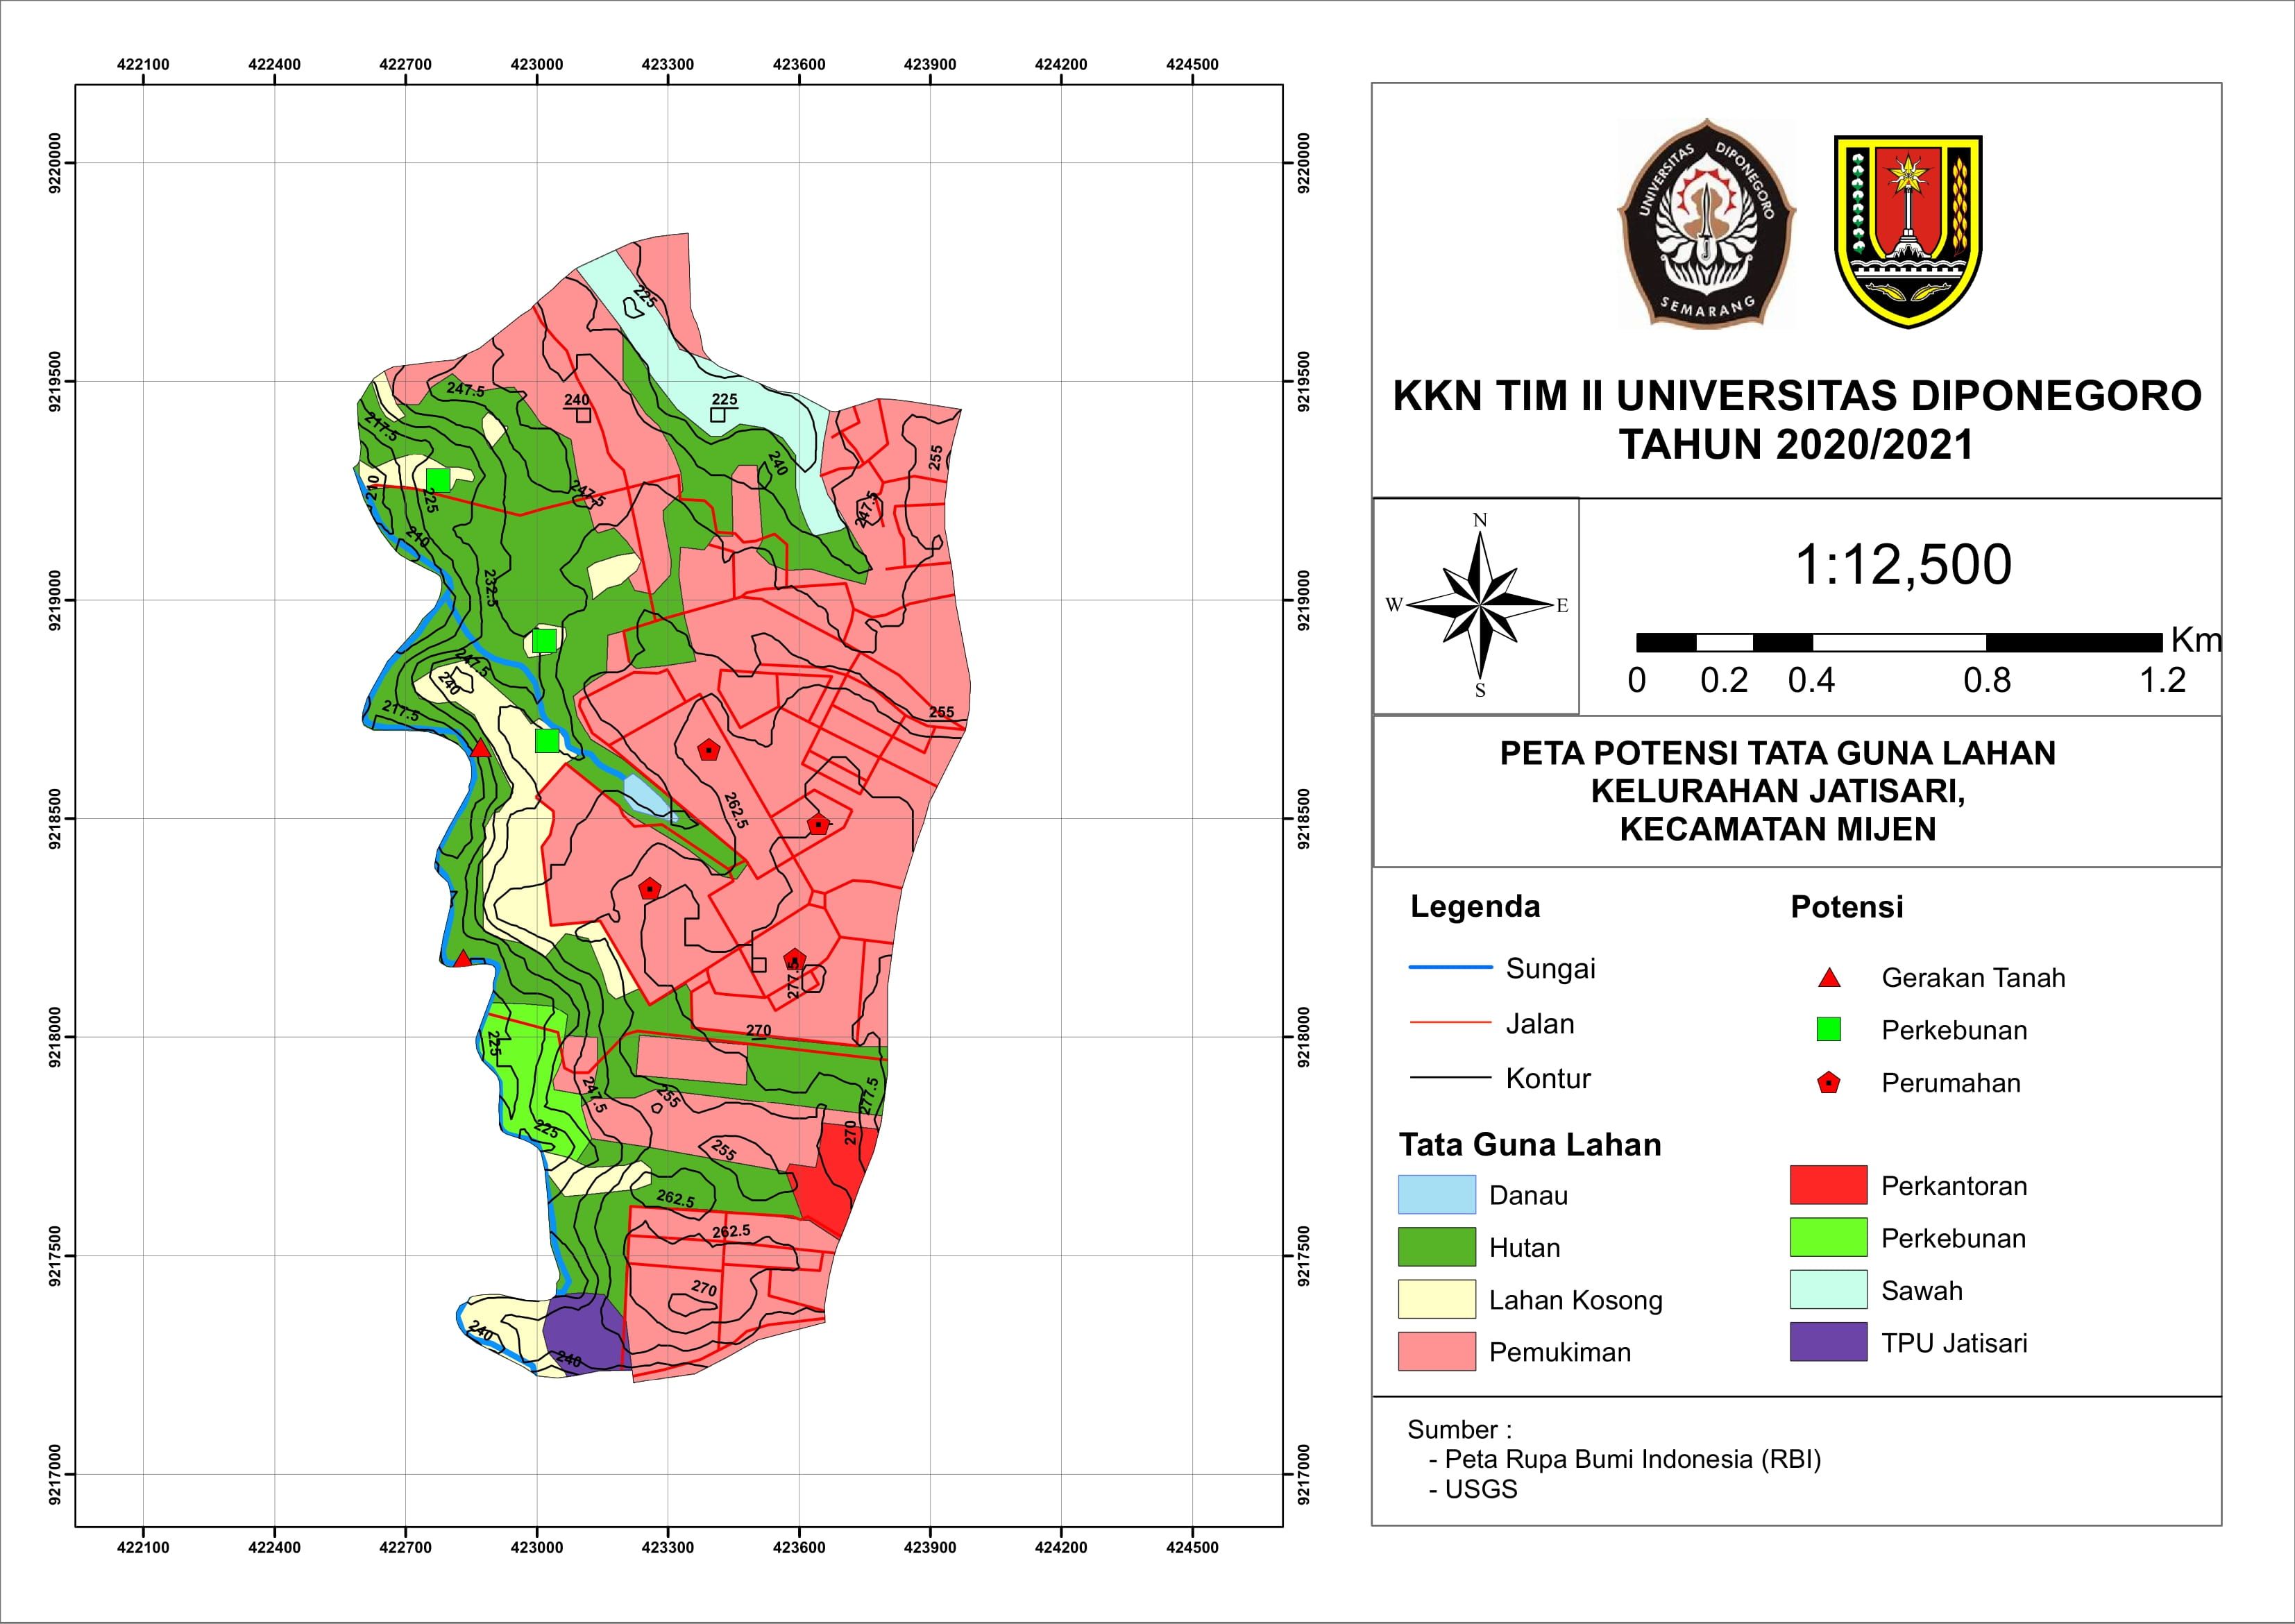Screen dimensions: 2295x1624
Task: Click the 'Sungai' legend label
Action: [1550, 969]
